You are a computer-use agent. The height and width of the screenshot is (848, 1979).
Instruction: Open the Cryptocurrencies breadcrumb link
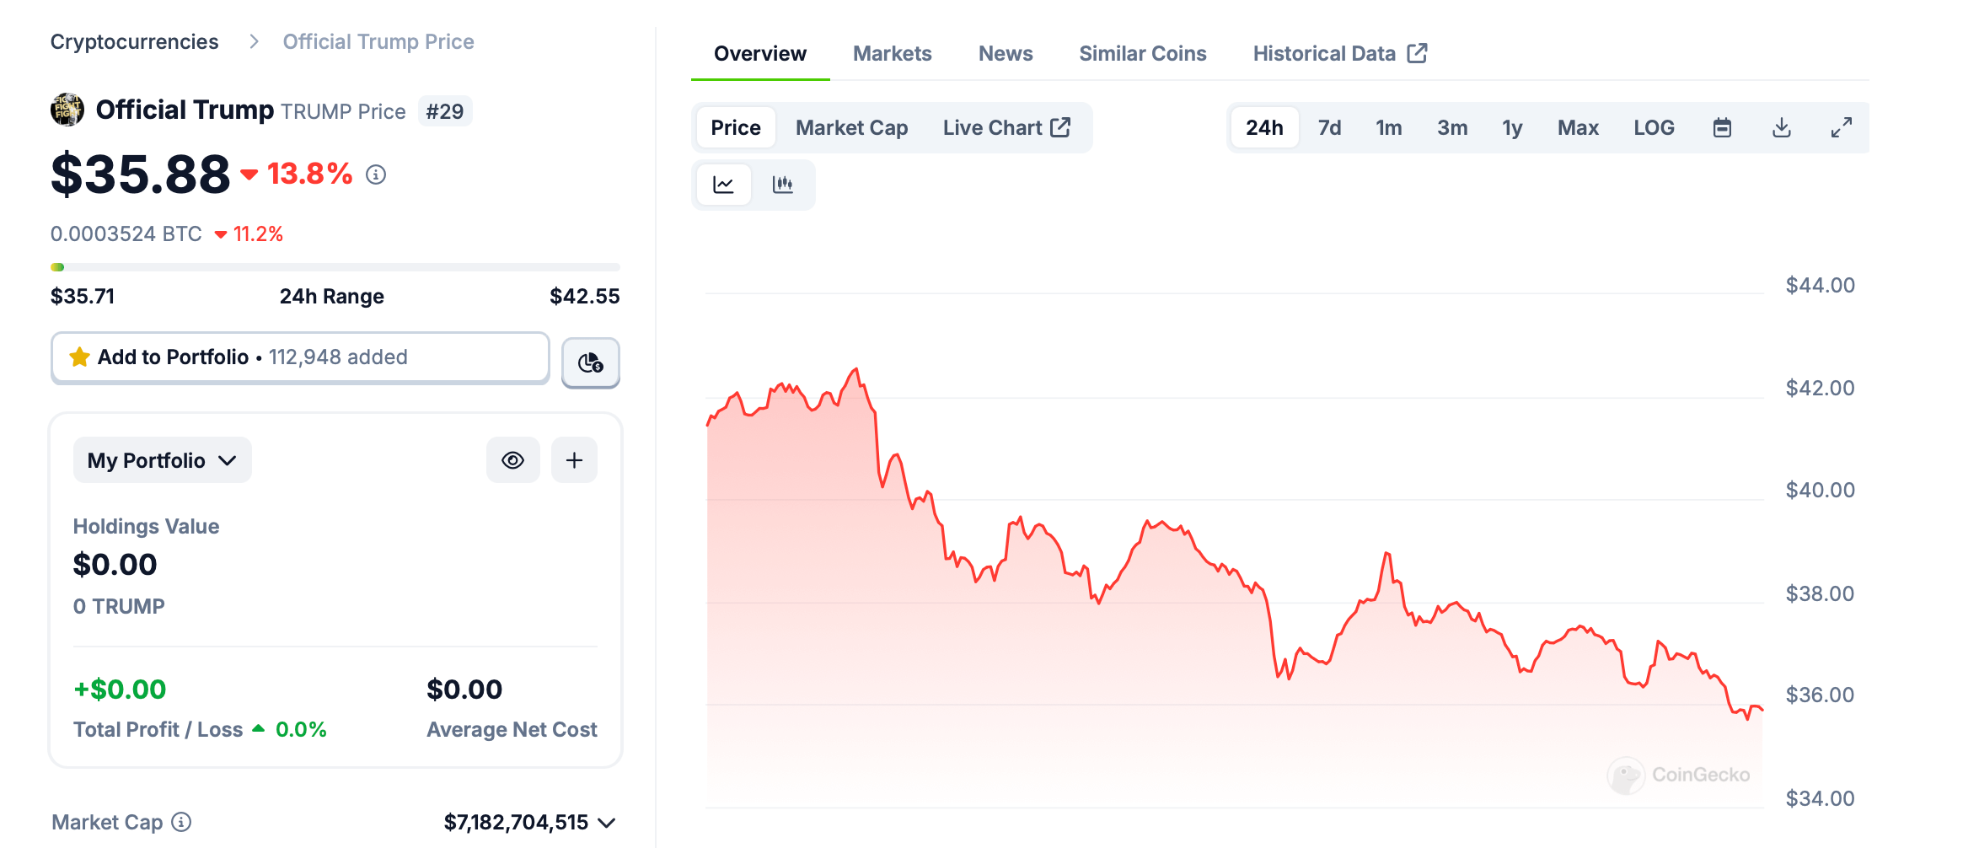[x=134, y=41]
